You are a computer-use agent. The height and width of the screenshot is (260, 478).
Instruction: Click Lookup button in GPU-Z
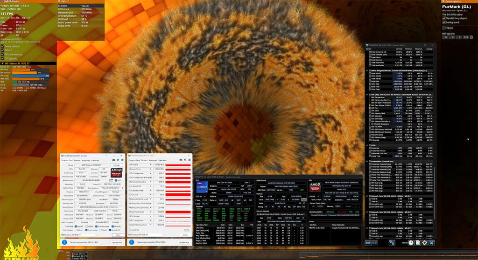tap(116, 165)
